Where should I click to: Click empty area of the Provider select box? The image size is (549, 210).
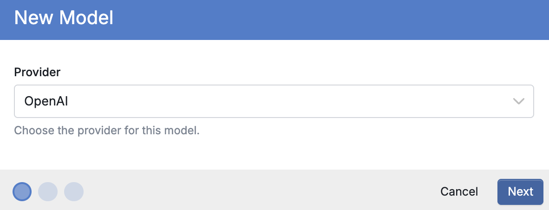coord(280,101)
